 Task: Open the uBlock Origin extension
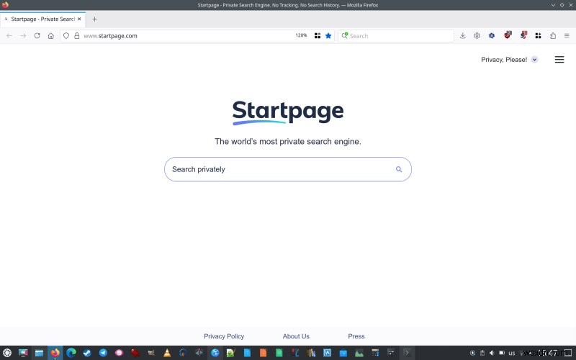coord(508,35)
